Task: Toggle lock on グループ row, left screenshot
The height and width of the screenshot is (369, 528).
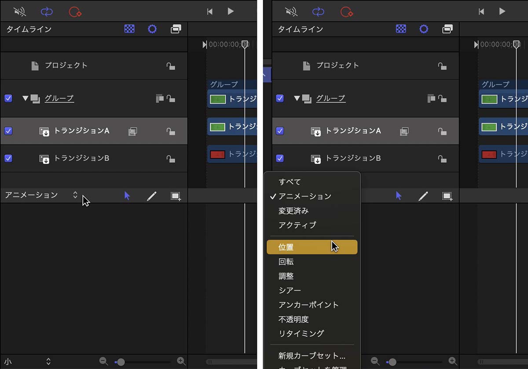Action: (x=171, y=99)
